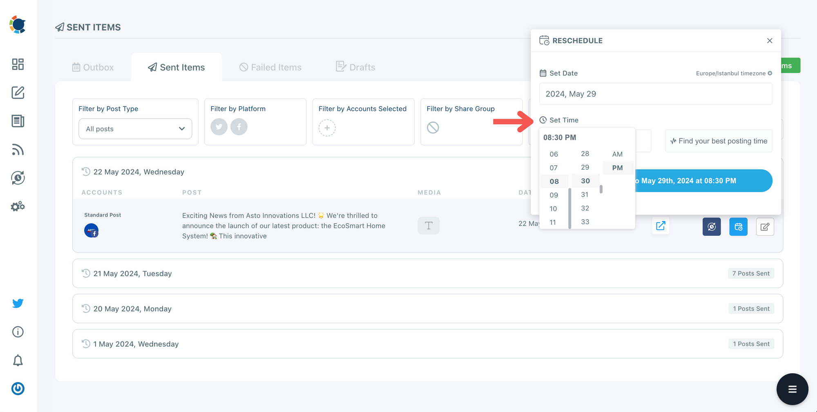
Task: Toggle the Facebook platform filter
Action: pos(239,126)
